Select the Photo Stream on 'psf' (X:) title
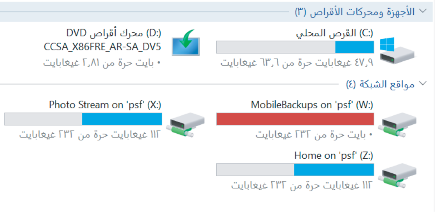This screenshot has width=435, height=212. 105,105
